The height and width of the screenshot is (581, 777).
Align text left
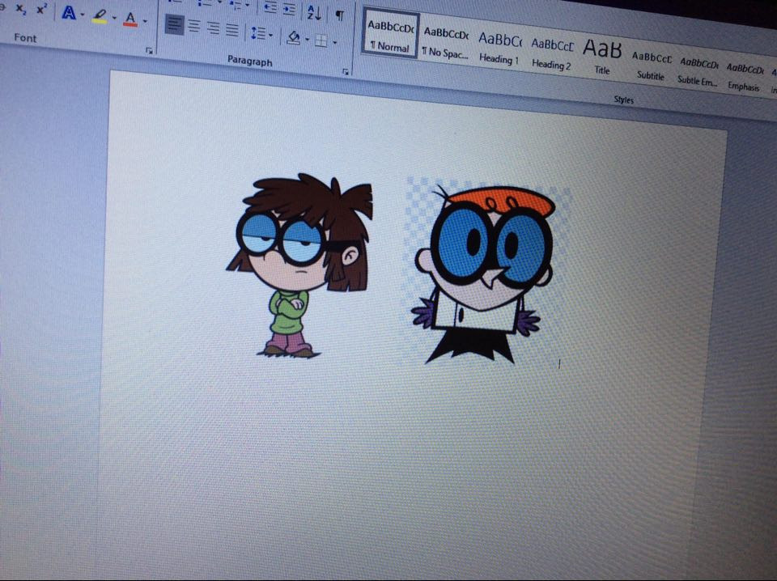pyautogui.click(x=174, y=24)
